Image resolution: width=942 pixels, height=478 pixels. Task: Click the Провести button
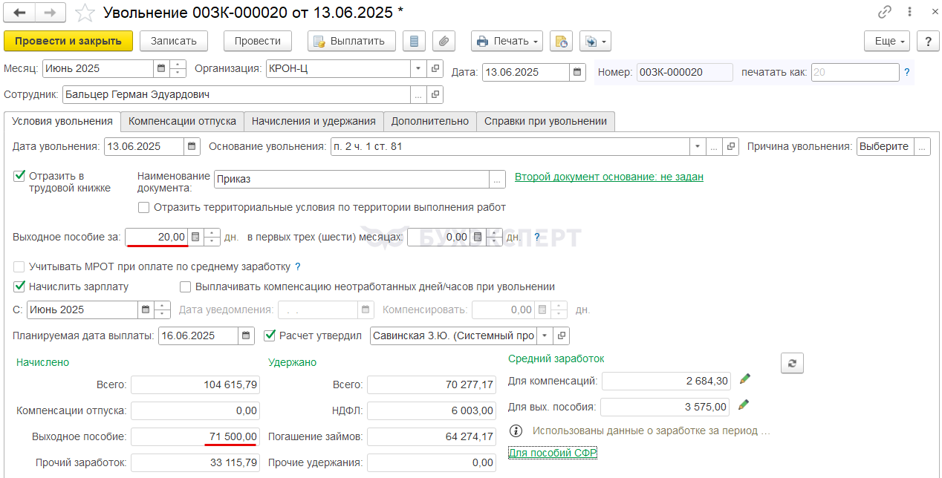point(258,41)
